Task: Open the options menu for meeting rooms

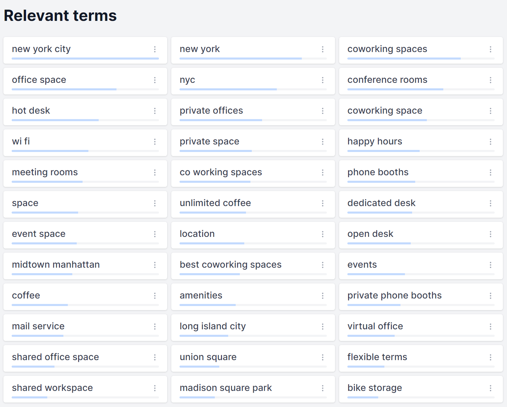Action: pyautogui.click(x=155, y=173)
